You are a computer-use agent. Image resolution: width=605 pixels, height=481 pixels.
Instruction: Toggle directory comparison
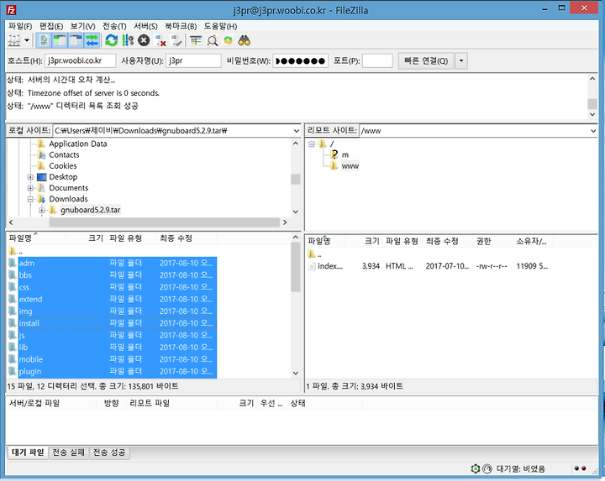(213, 40)
